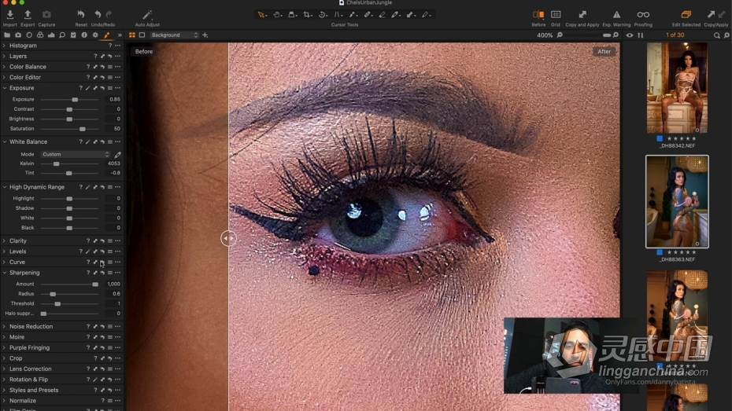Expand the Purple Fringing panel
732x411 pixels.
(4, 347)
